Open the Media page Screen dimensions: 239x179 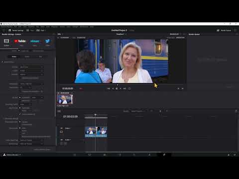[x=75, y=155]
